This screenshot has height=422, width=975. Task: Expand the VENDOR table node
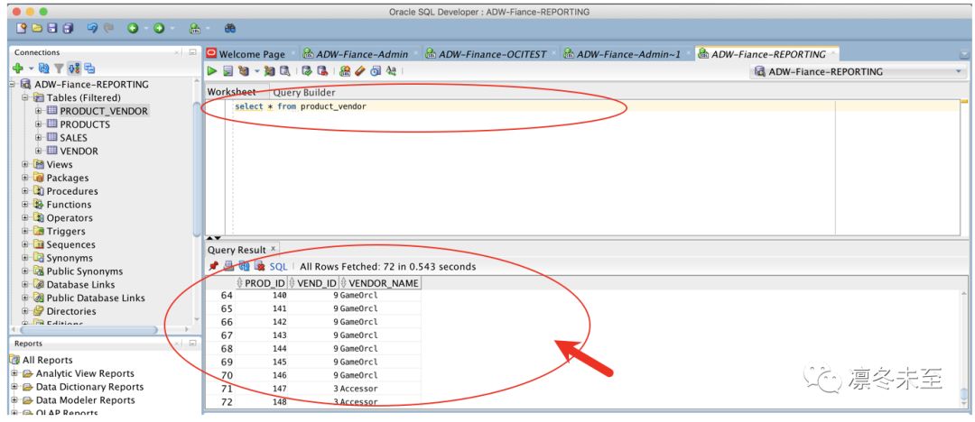point(39,151)
